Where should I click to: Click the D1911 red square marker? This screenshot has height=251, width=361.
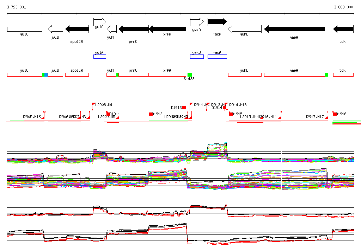pyautogui.click(x=108, y=114)
